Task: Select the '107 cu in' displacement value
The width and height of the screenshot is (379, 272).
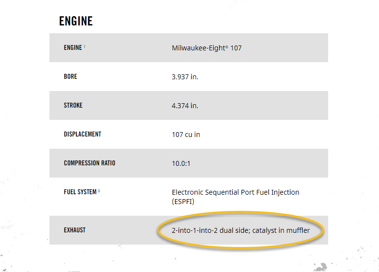Action: [x=186, y=135]
